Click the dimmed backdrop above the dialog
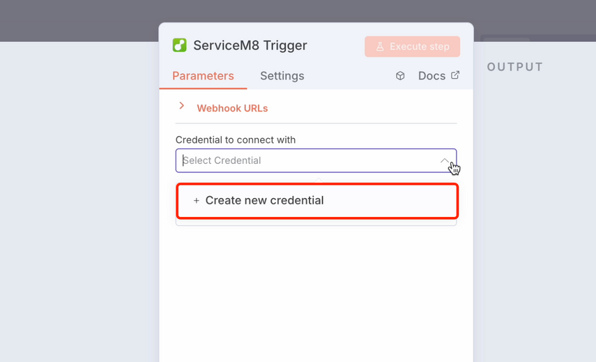Image resolution: width=596 pixels, height=362 pixels. click(x=298, y=10)
